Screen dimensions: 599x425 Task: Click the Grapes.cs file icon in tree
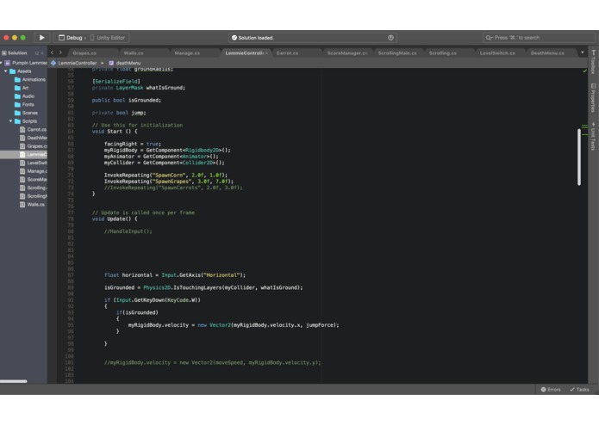[x=22, y=146]
